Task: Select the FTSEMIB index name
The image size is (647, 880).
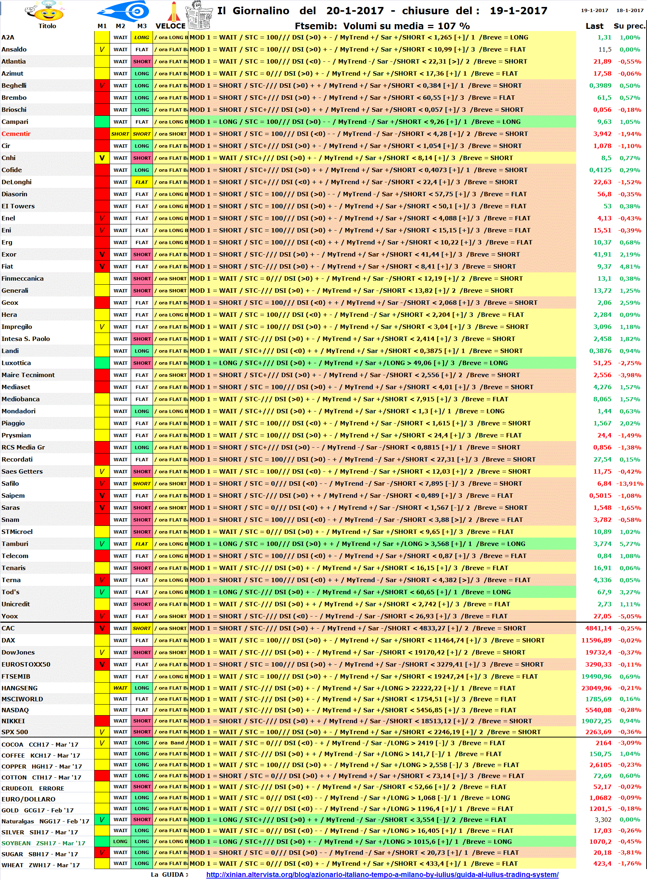Action: 16,676
